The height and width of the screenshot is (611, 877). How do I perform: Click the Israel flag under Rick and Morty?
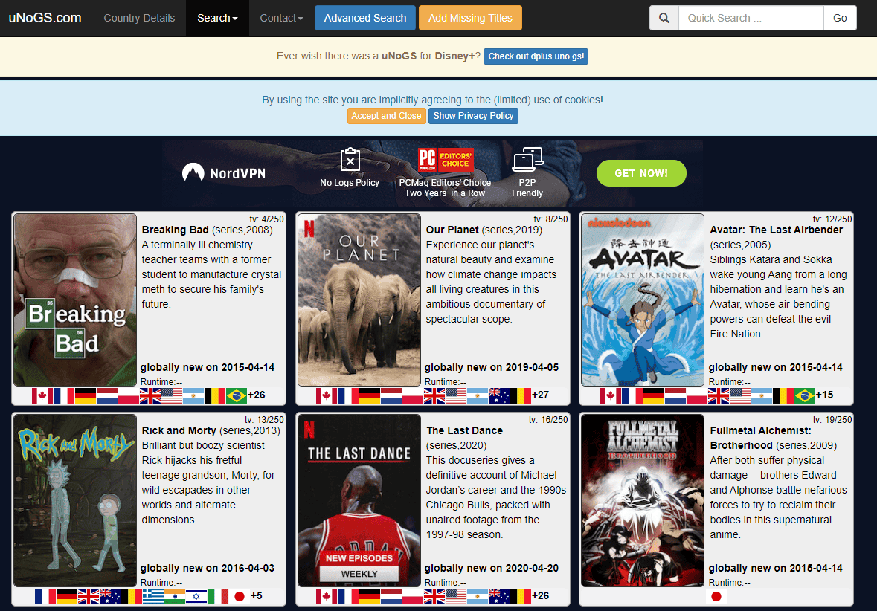(x=196, y=596)
